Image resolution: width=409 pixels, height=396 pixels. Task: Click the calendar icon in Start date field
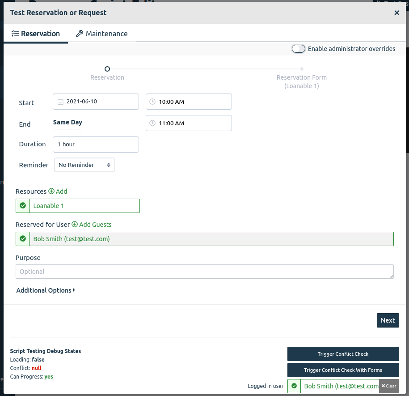pyautogui.click(x=60, y=102)
